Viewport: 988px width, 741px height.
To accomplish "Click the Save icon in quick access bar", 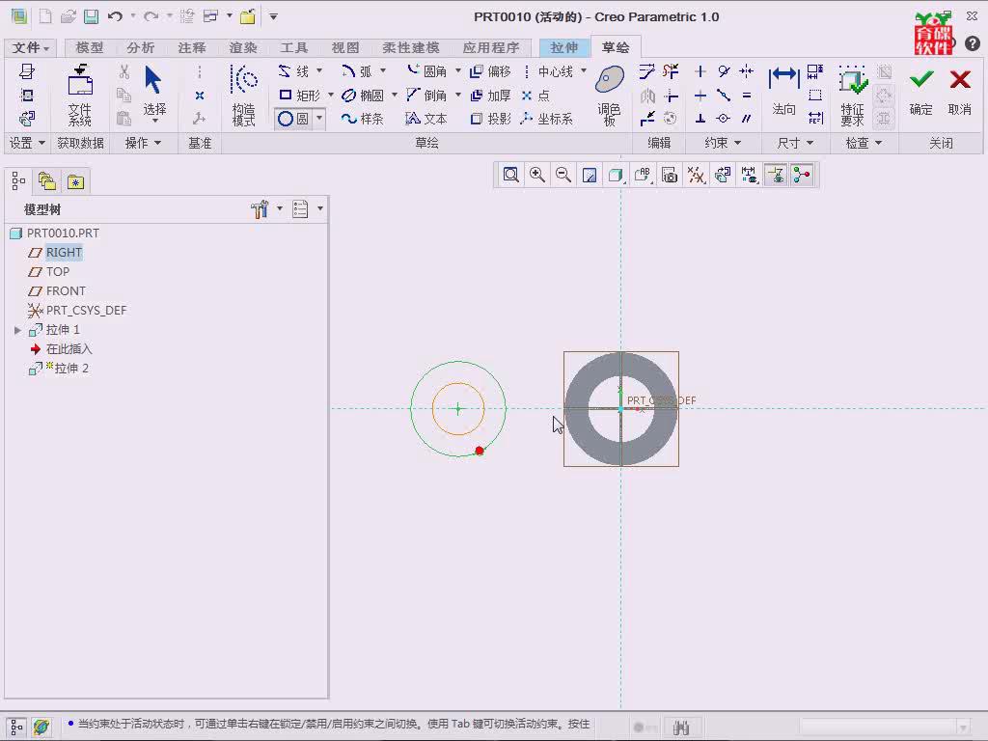I will 92,16.
